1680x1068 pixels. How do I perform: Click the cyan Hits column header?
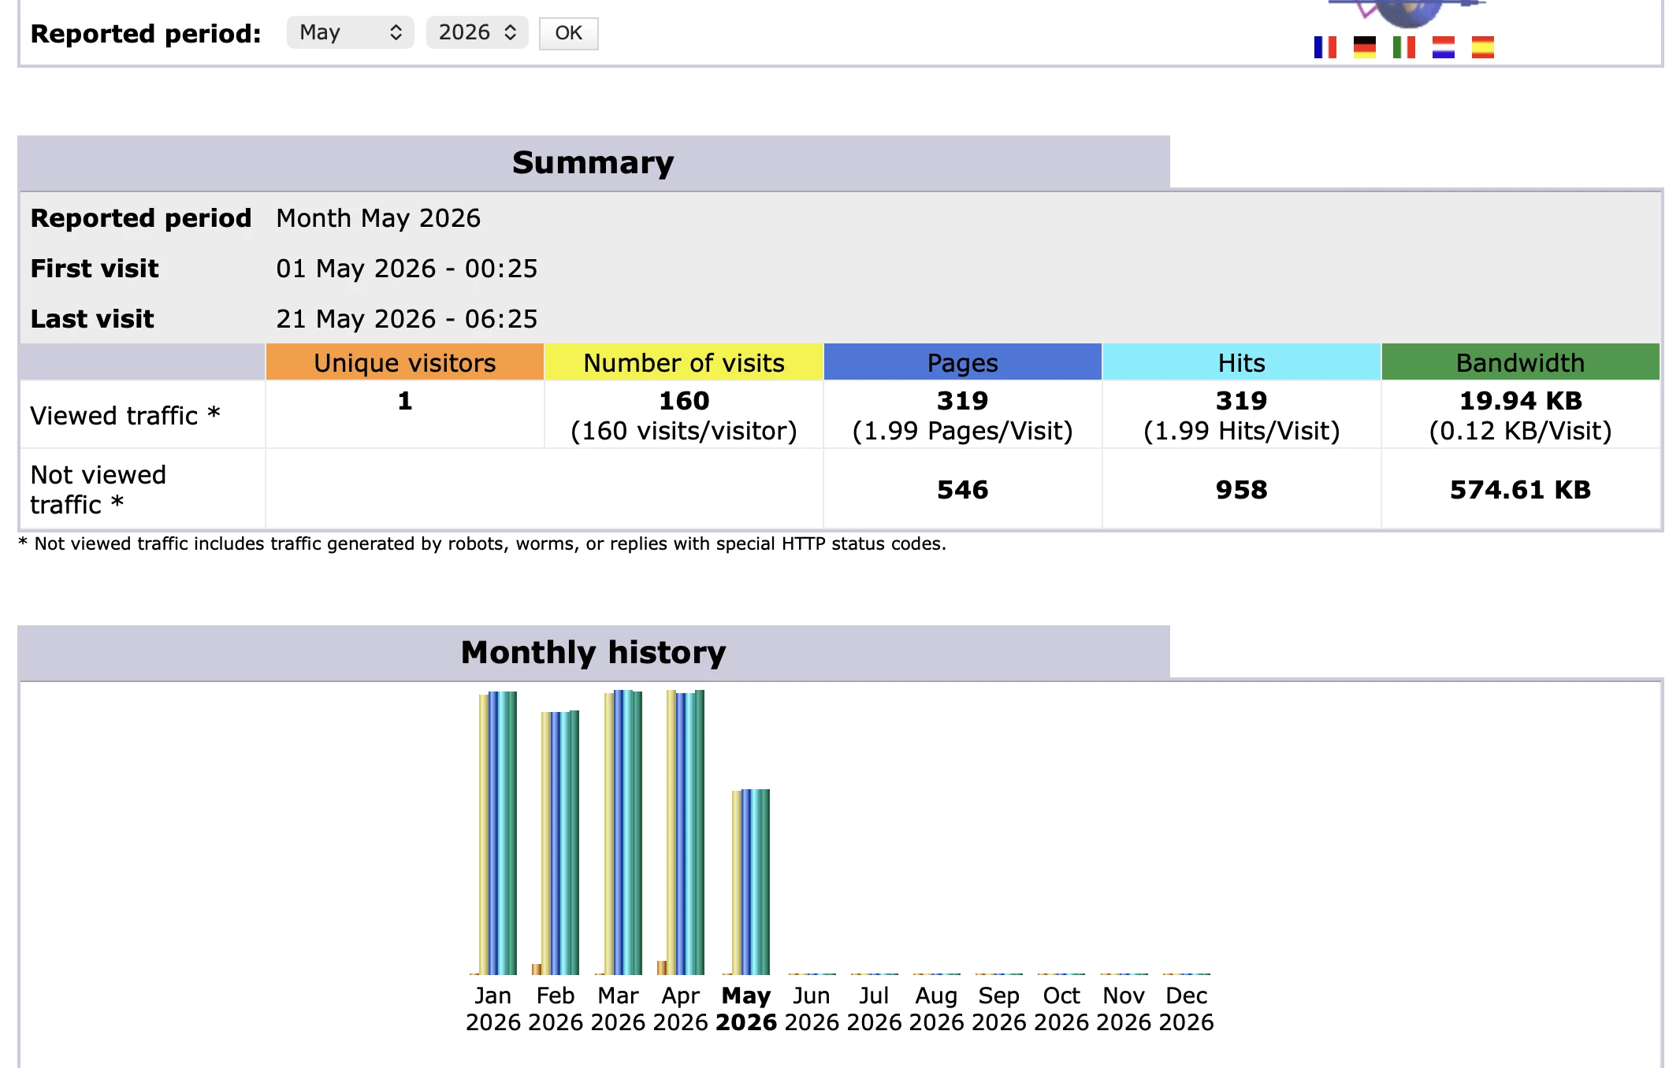(x=1241, y=362)
